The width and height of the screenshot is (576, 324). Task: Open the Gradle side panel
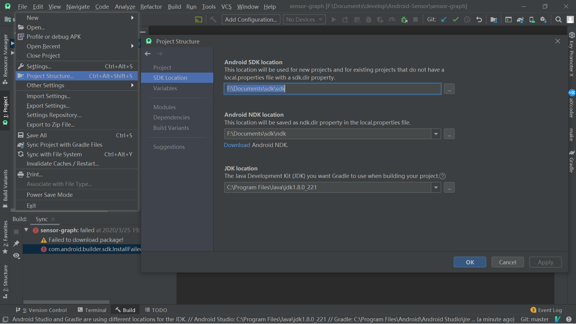571,161
